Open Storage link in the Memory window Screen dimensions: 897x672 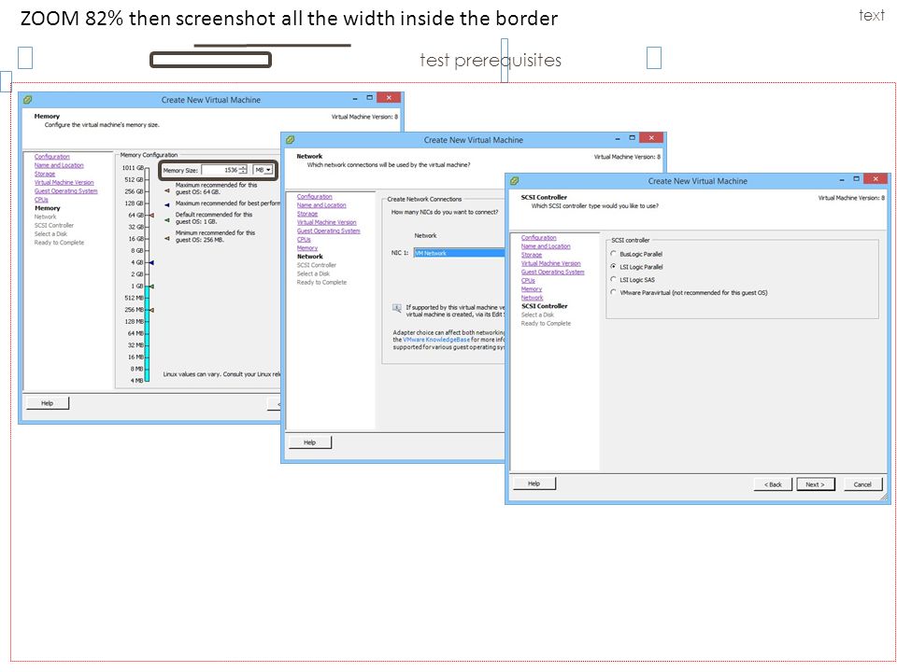[x=45, y=174]
